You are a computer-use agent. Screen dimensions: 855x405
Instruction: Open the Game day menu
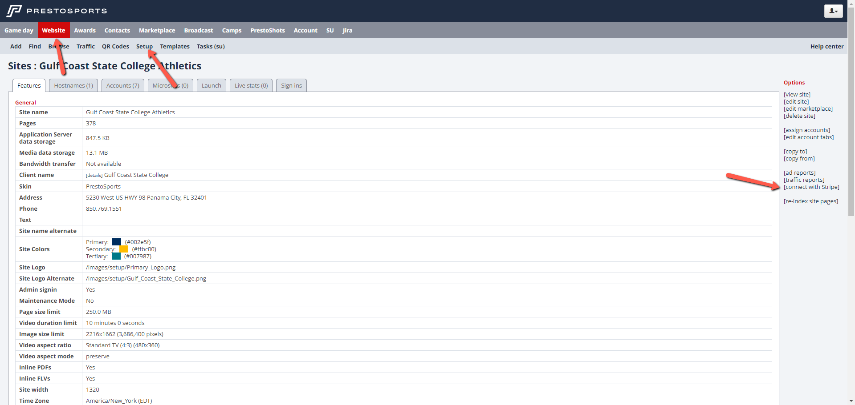tap(19, 30)
